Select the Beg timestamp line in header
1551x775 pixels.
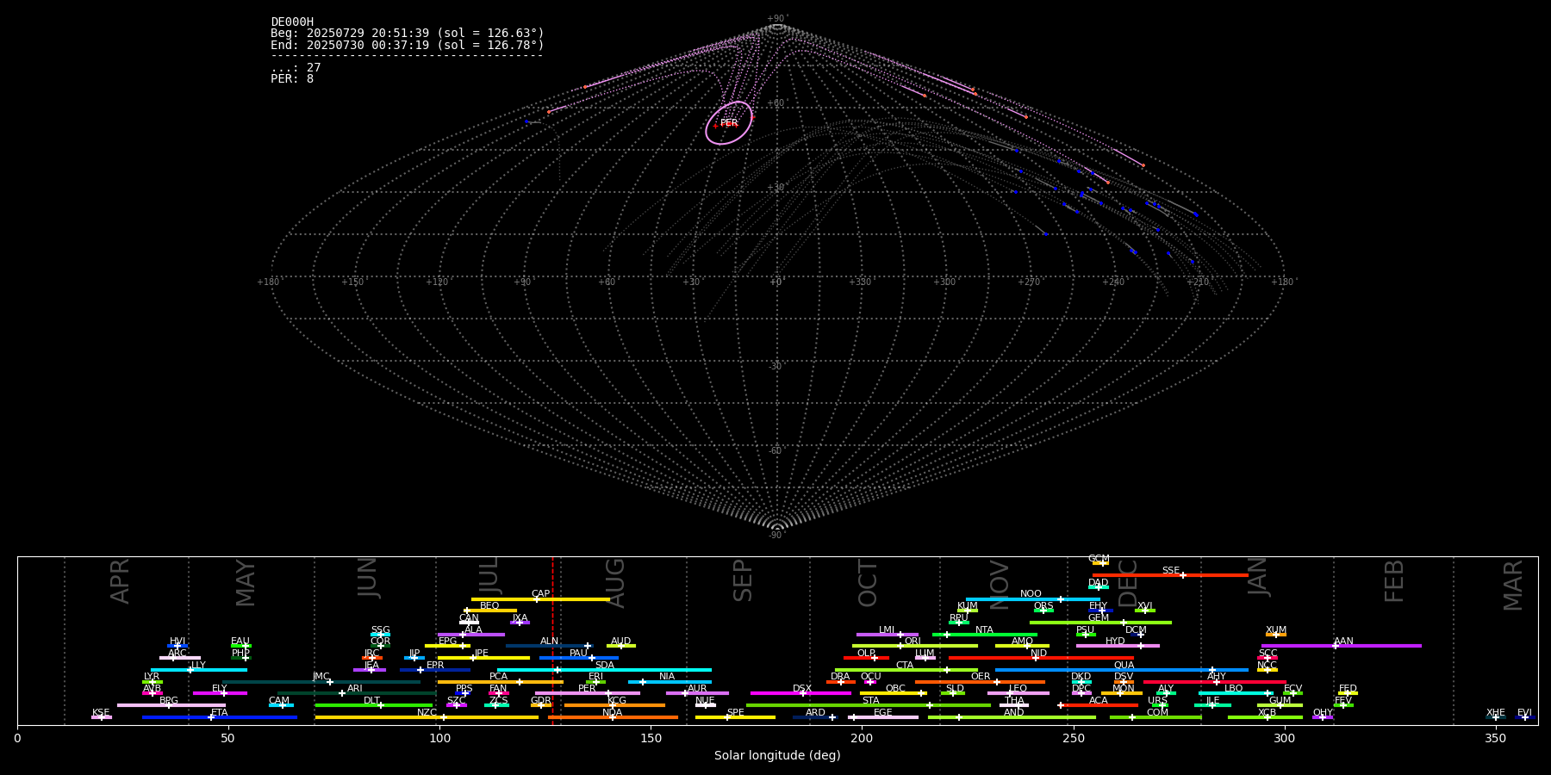(x=408, y=34)
